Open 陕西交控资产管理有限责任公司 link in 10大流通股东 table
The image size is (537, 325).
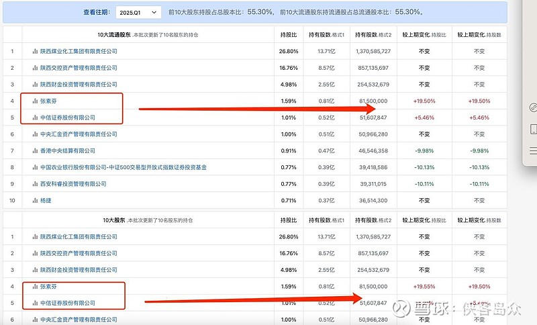click(79, 68)
